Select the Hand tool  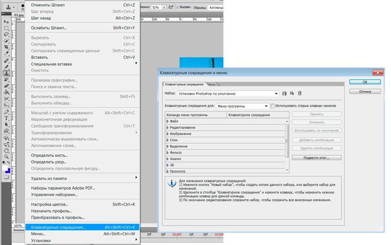point(6,151)
